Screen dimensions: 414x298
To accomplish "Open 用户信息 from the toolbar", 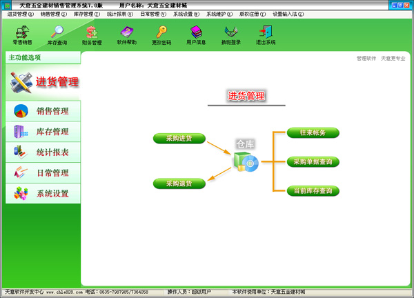I will 196,34.
